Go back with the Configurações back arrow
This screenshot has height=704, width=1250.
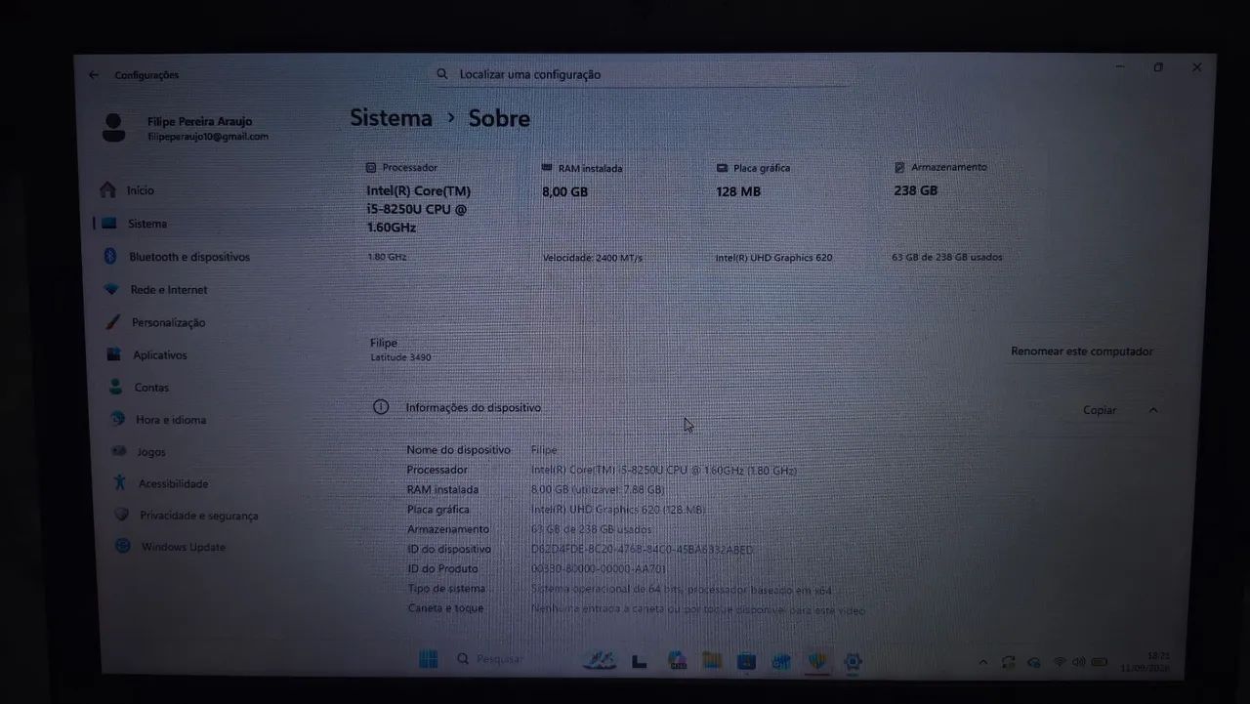(x=94, y=74)
